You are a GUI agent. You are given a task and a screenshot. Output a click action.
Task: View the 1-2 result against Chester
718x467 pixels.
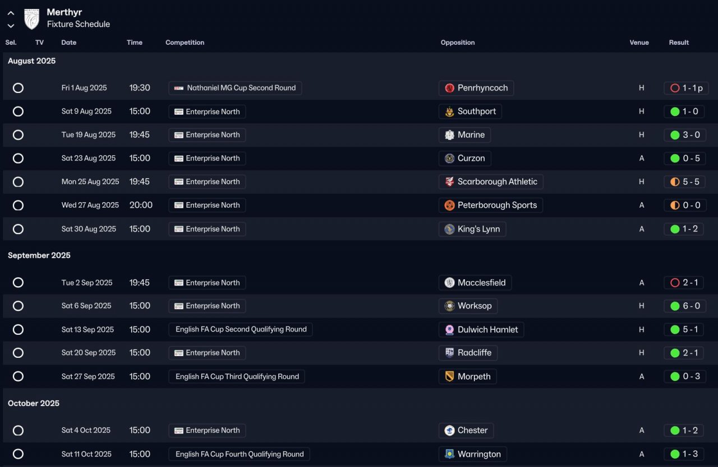tap(684, 431)
